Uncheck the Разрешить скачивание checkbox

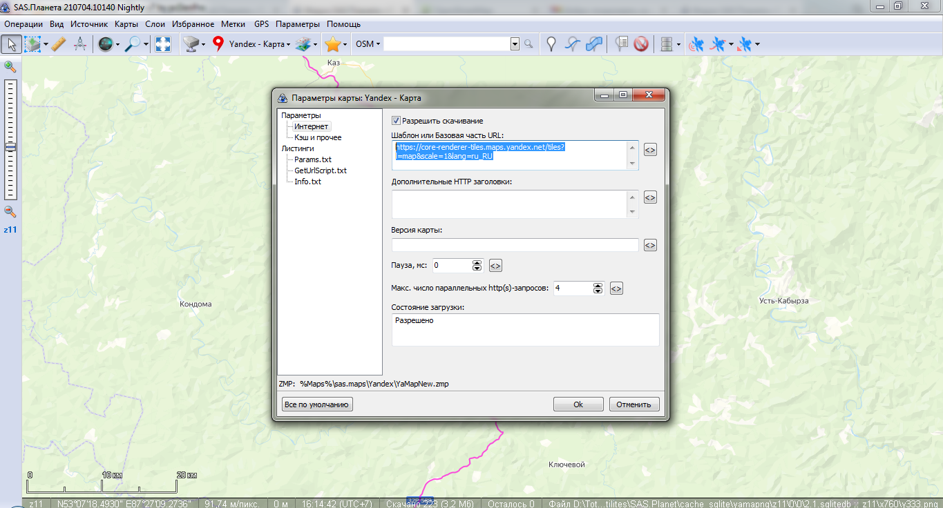click(x=397, y=120)
